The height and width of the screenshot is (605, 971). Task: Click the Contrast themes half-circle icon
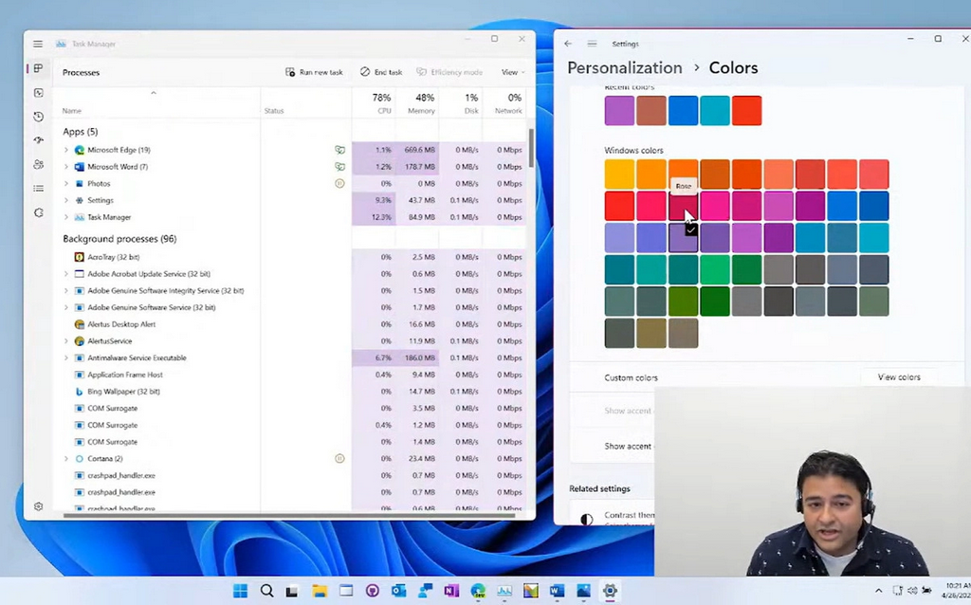586,519
